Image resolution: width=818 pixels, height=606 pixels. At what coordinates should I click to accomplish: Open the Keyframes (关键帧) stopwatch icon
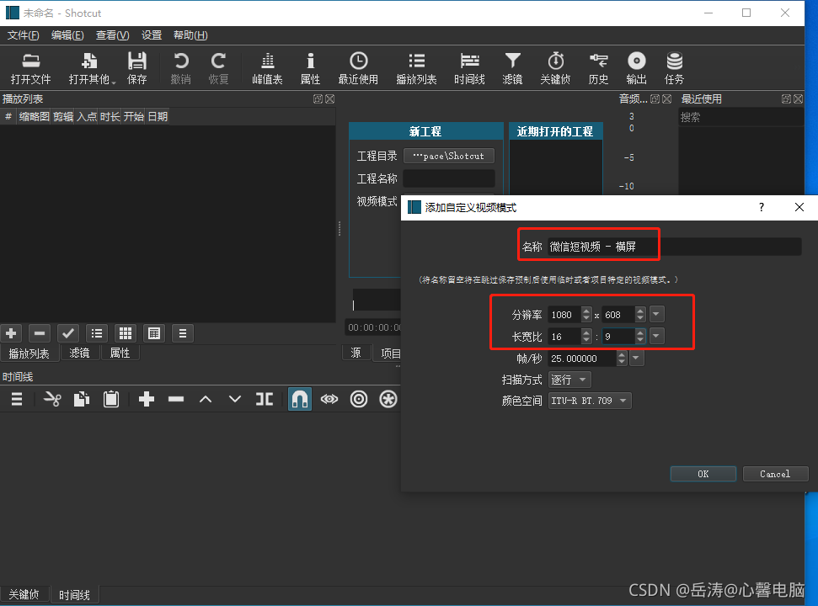[x=556, y=68]
